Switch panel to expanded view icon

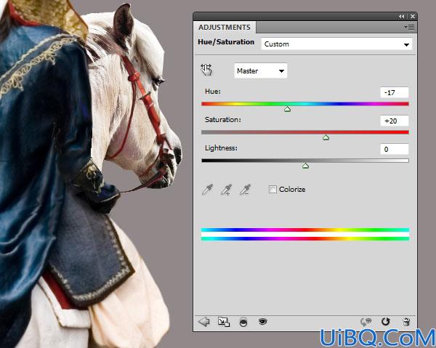coord(224,322)
